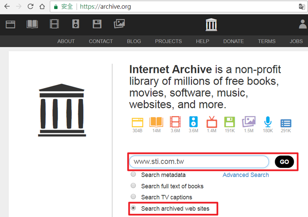Click the Internet Archive logo in header
The width and height of the screenshot is (308, 217).
[211, 25]
